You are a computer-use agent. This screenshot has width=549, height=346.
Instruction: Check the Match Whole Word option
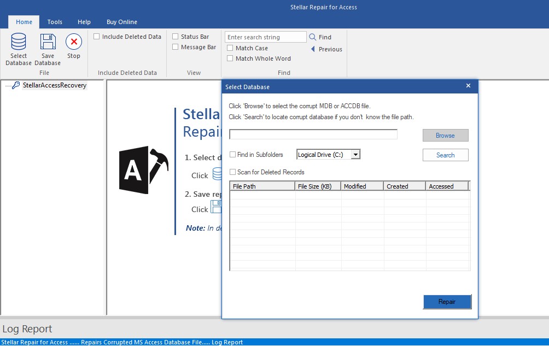point(230,58)
